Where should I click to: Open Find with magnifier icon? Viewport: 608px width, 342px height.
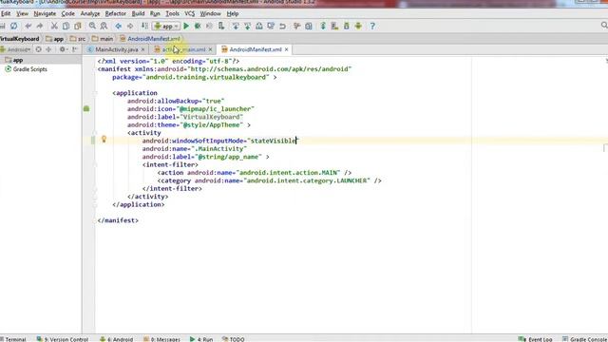point(92,26)
